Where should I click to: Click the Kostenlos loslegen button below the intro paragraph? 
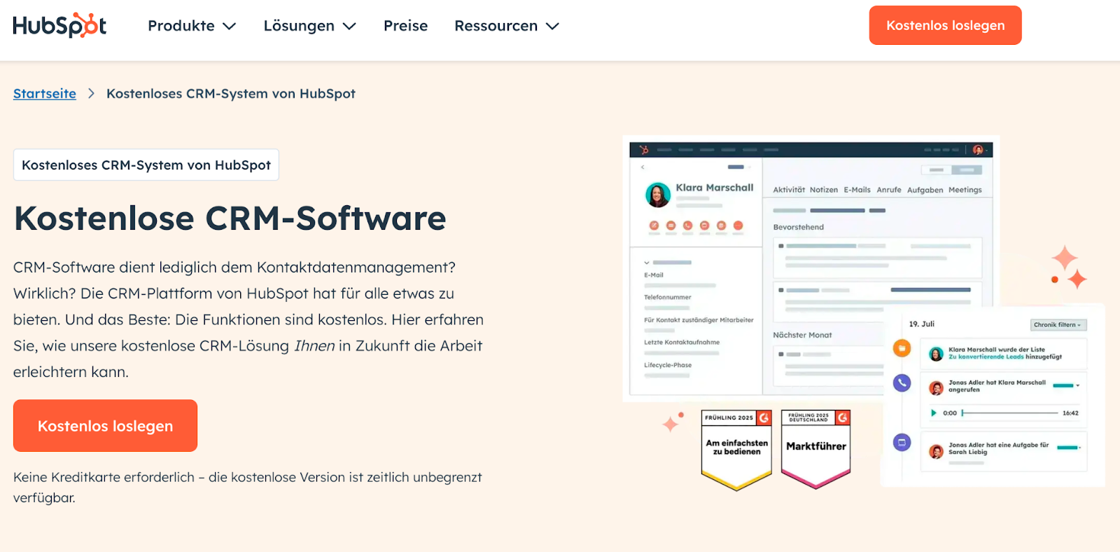click(105, 426)
